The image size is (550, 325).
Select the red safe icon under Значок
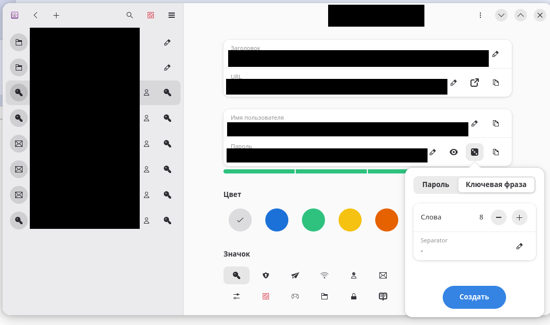click(x=266, y=296)
